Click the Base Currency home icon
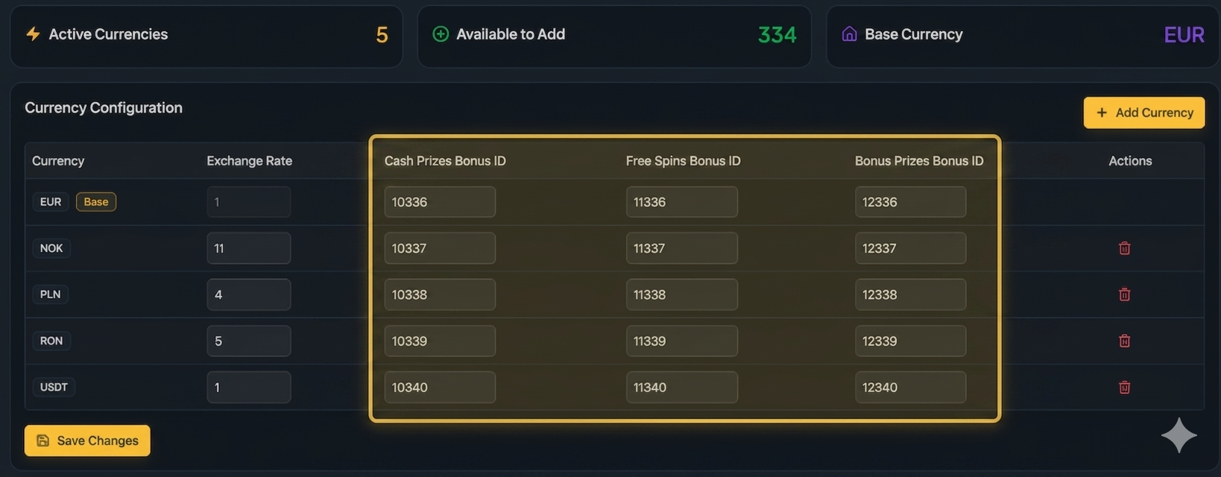Screen dimensions: 1221x477 pos(849,34)
